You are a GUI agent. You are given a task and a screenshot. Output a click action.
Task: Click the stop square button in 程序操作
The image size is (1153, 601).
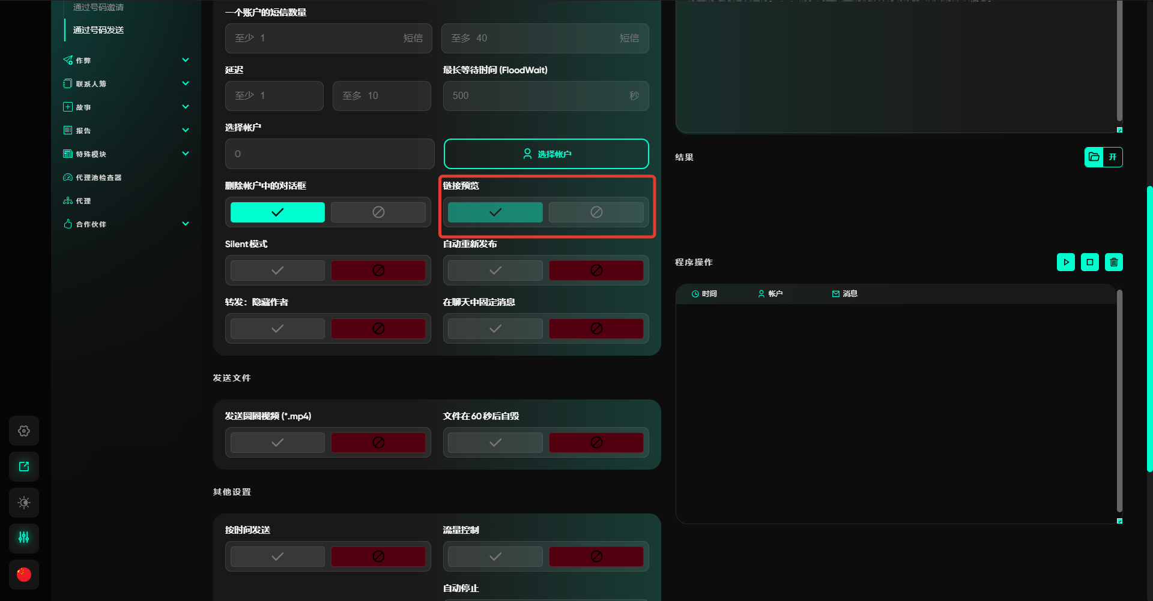pyautogui.click(x=1089, y=262)
